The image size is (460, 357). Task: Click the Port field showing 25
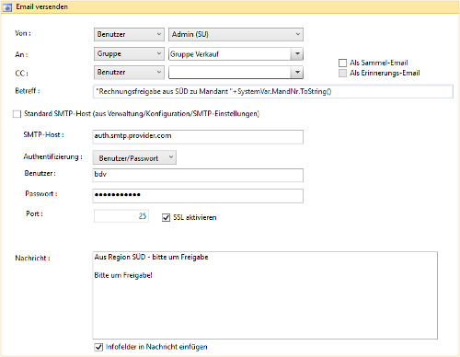[121, 216]
